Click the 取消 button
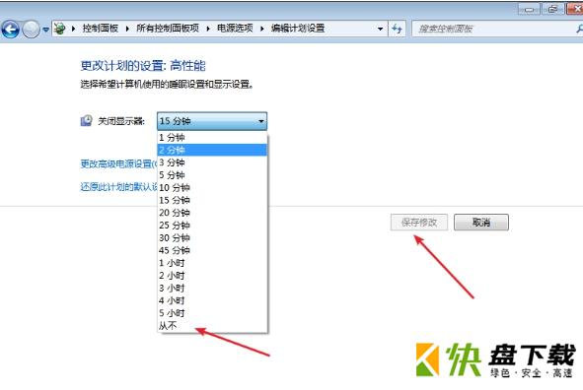Viewport: 583px width, 390px height. pyautogui.click(x=481, y=223)
